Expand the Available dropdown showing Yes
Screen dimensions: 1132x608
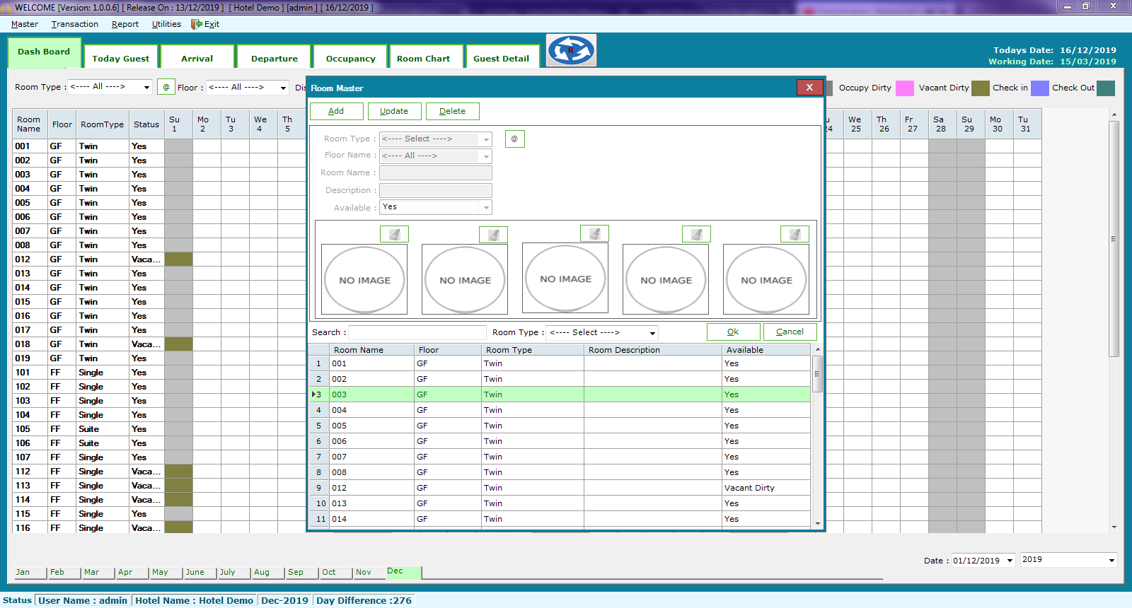[x=486, y=207]
